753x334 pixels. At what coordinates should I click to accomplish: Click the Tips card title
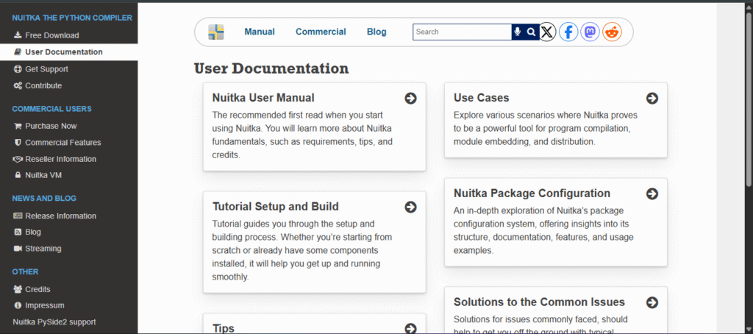[224, 329]
